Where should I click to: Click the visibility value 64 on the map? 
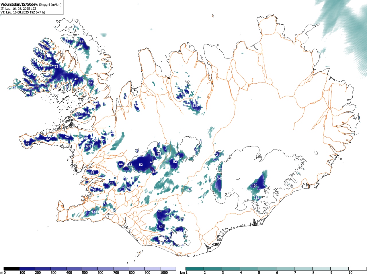pos(87,113)
